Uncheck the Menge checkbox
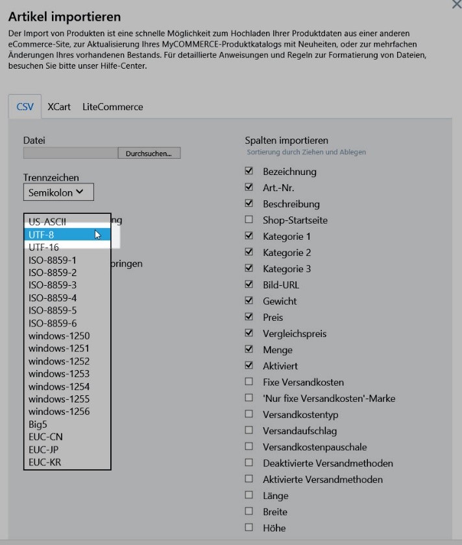Image resolution: width=462 pixels, height=545 pixels. pyautogui.click(x=249, y=349)
